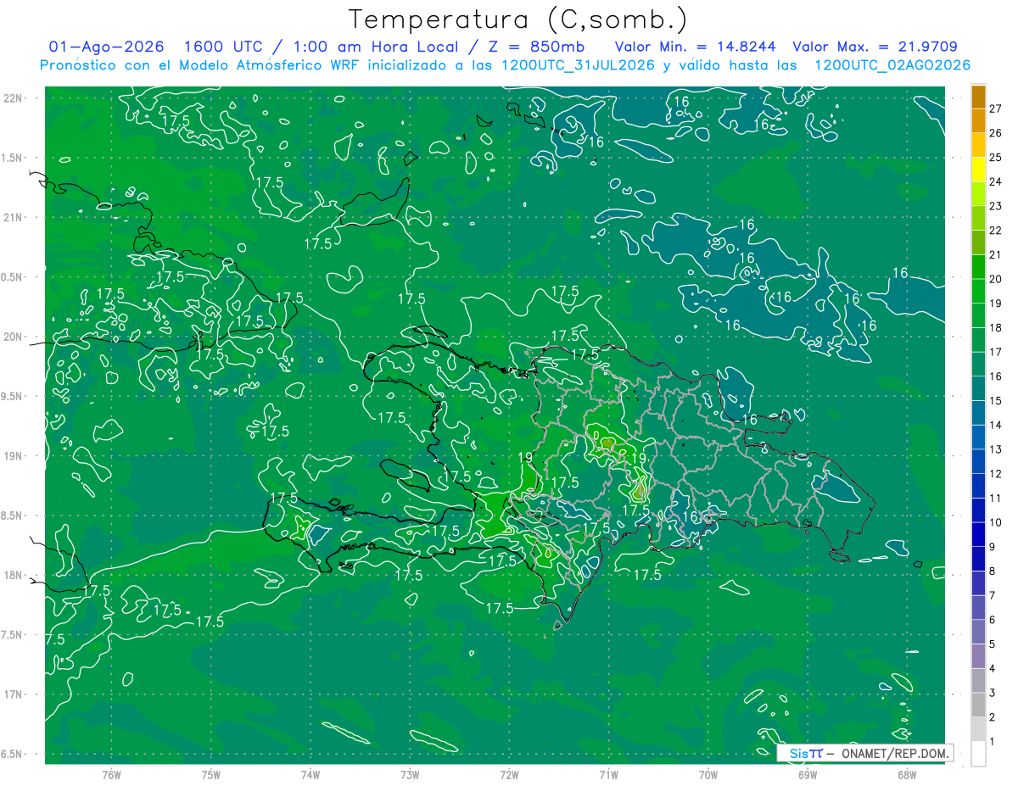Click the colorbar value label "20"
This screenshot has width=1018, height=786.
[995, 279]
